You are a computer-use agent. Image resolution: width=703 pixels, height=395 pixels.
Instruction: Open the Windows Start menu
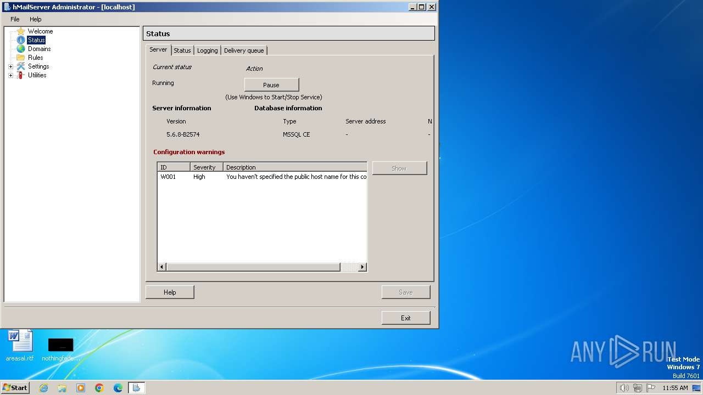coord(15,387)
